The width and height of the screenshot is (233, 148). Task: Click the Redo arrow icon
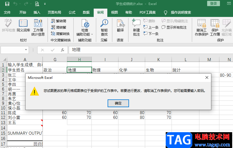click(26, 4)
